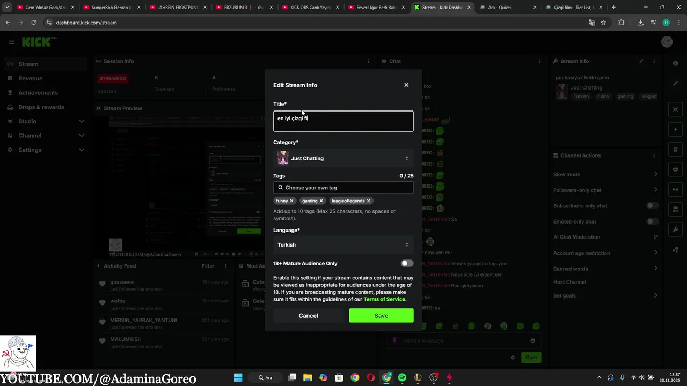Open the Channel Actions three-dot menu
This screenshot has height=386, width=687.
(x=654, y=155)
